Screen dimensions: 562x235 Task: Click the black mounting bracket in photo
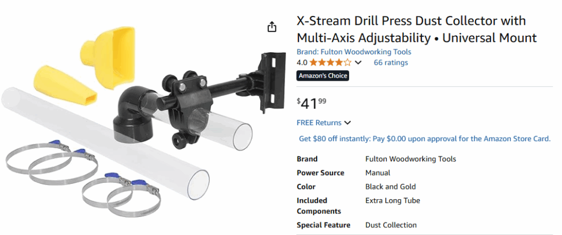click(x=273, y=82)
